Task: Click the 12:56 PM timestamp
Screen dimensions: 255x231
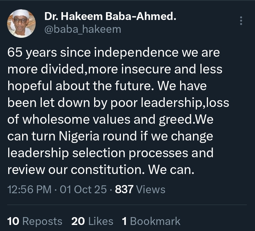Action: tap(30, 189)
